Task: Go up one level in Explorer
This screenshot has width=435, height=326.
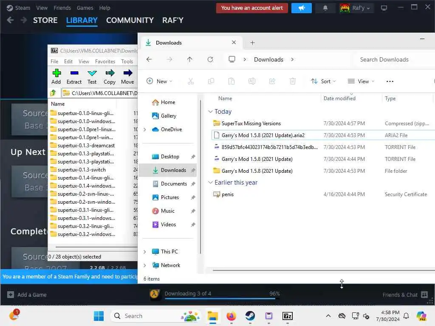Action: tap(190, 59)
